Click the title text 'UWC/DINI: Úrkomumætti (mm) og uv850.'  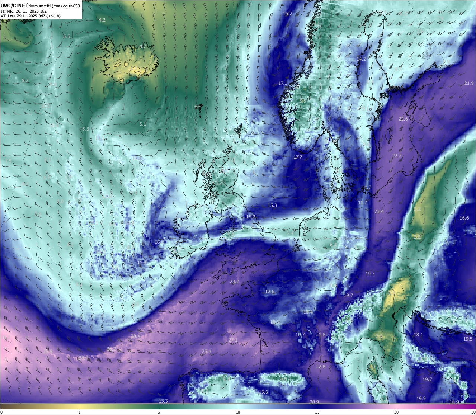(41, 6)
